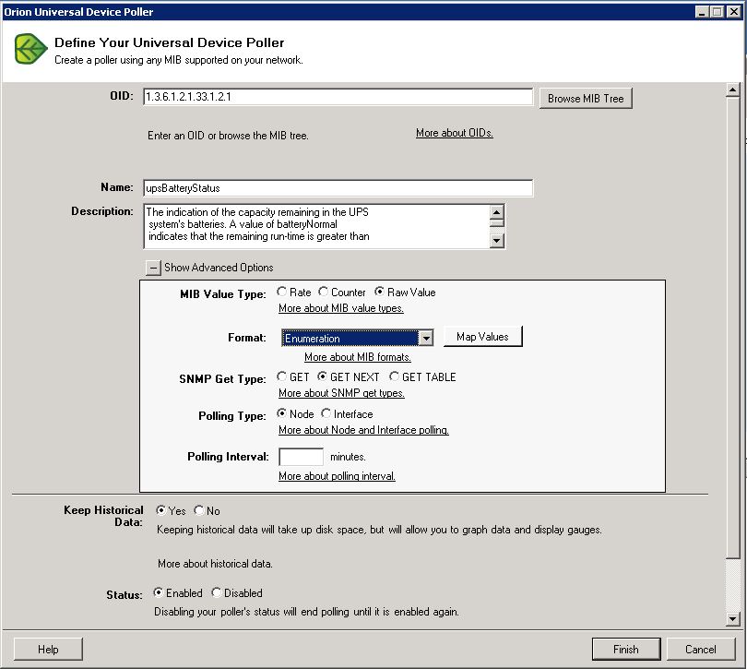Image resolution: width=747 pixels, height=669 pixels.
Task: Set poller status to Disabled
Action: click(217, 592)
